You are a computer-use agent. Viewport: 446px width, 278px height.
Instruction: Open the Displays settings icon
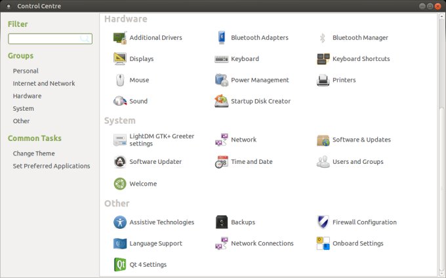pyautogui.click(x=120, y=59)
